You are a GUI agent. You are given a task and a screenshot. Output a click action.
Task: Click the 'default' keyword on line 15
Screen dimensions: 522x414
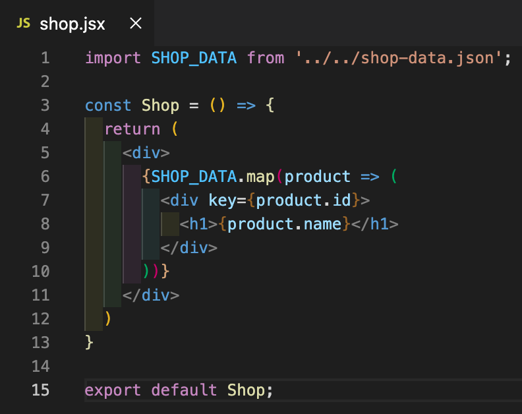click(184, 390)
